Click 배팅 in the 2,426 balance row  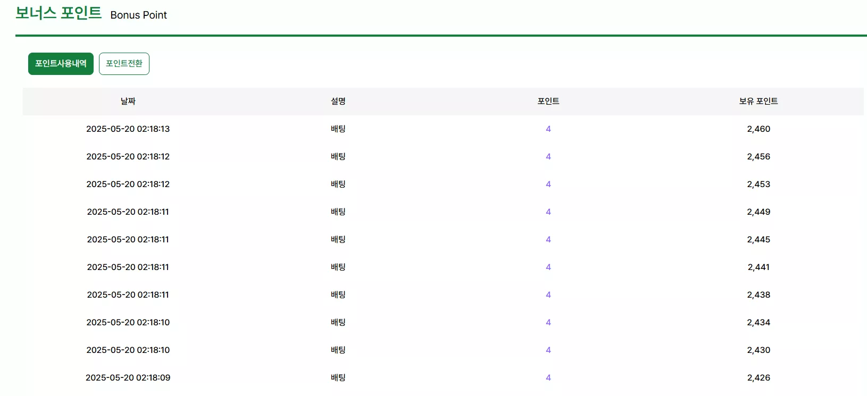[338, 377]
